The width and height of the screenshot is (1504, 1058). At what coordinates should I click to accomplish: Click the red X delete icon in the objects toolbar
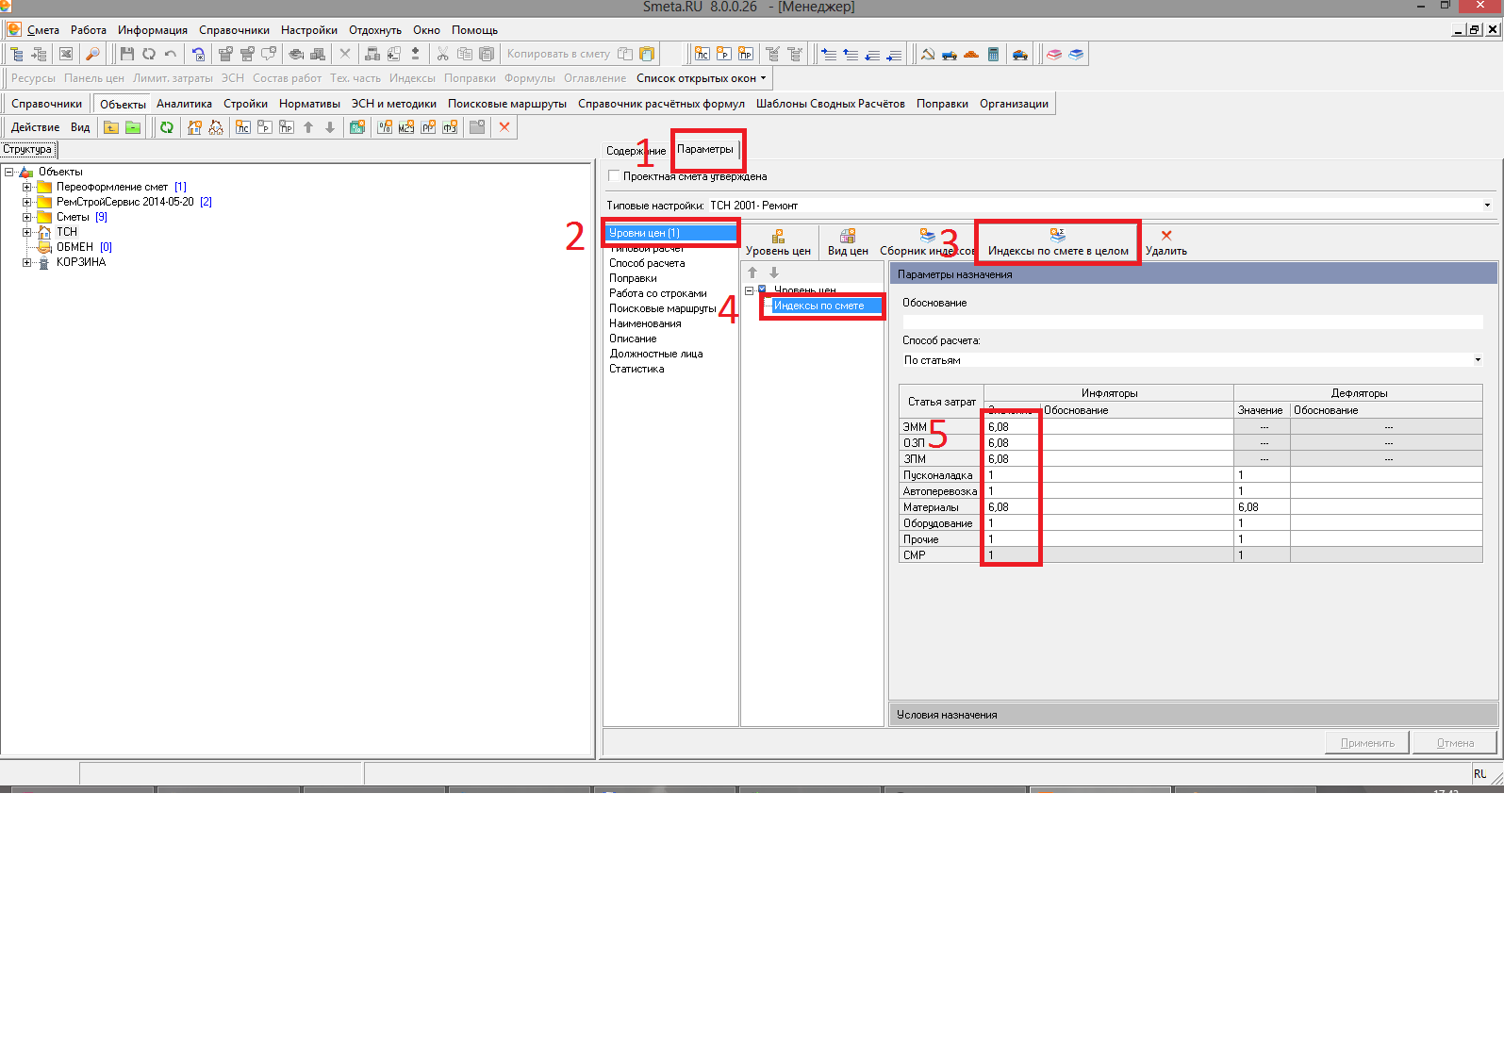click(x=504, y=127)
